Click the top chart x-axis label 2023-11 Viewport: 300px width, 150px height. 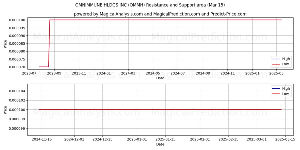pyautogui.click(x=79, y=73)
